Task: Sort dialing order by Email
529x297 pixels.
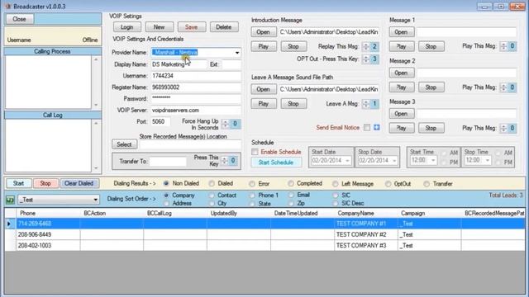Action: pos(291,195)
